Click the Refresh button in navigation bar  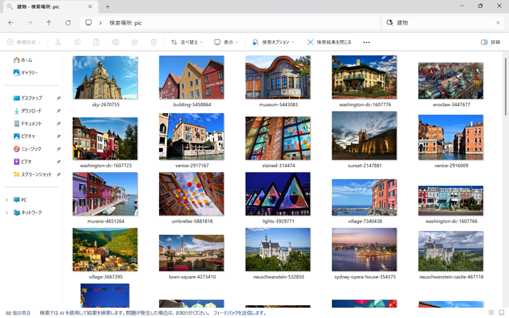coord(68,22)
